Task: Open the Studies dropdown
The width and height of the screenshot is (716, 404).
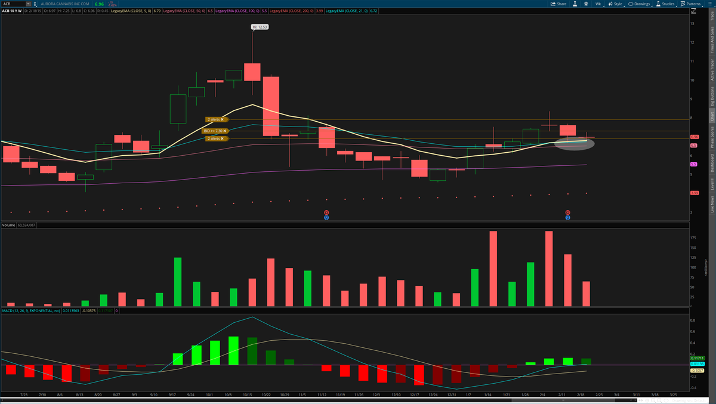Action: [665, 4]
